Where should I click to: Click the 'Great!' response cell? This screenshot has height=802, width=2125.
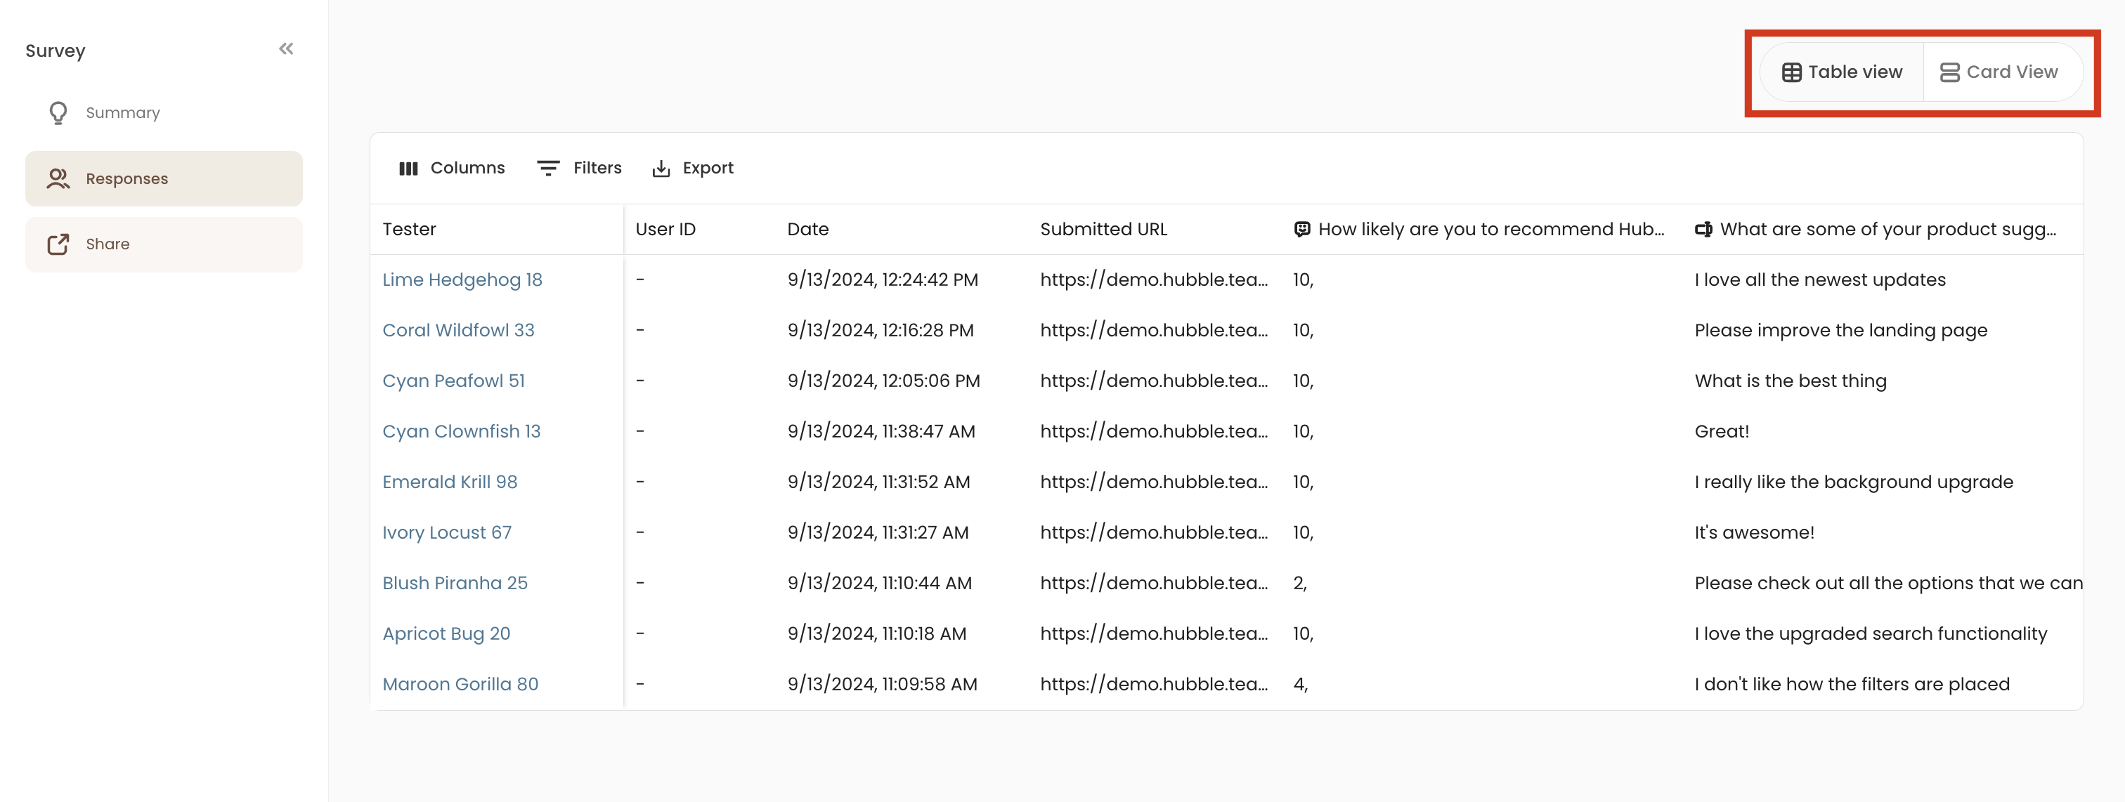pyautogui.click(x=1722, y=432)
